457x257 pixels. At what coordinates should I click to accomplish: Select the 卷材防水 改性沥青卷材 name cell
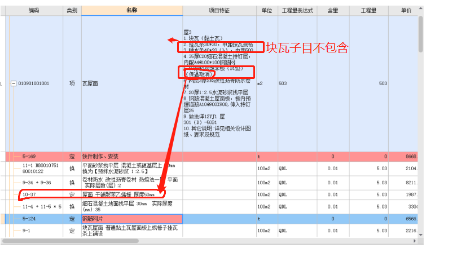pyautogui.click(x=132, y=183)
